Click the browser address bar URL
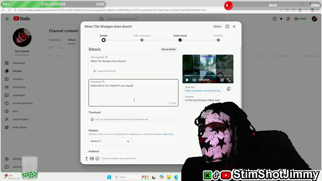 [x=112, y=10]
